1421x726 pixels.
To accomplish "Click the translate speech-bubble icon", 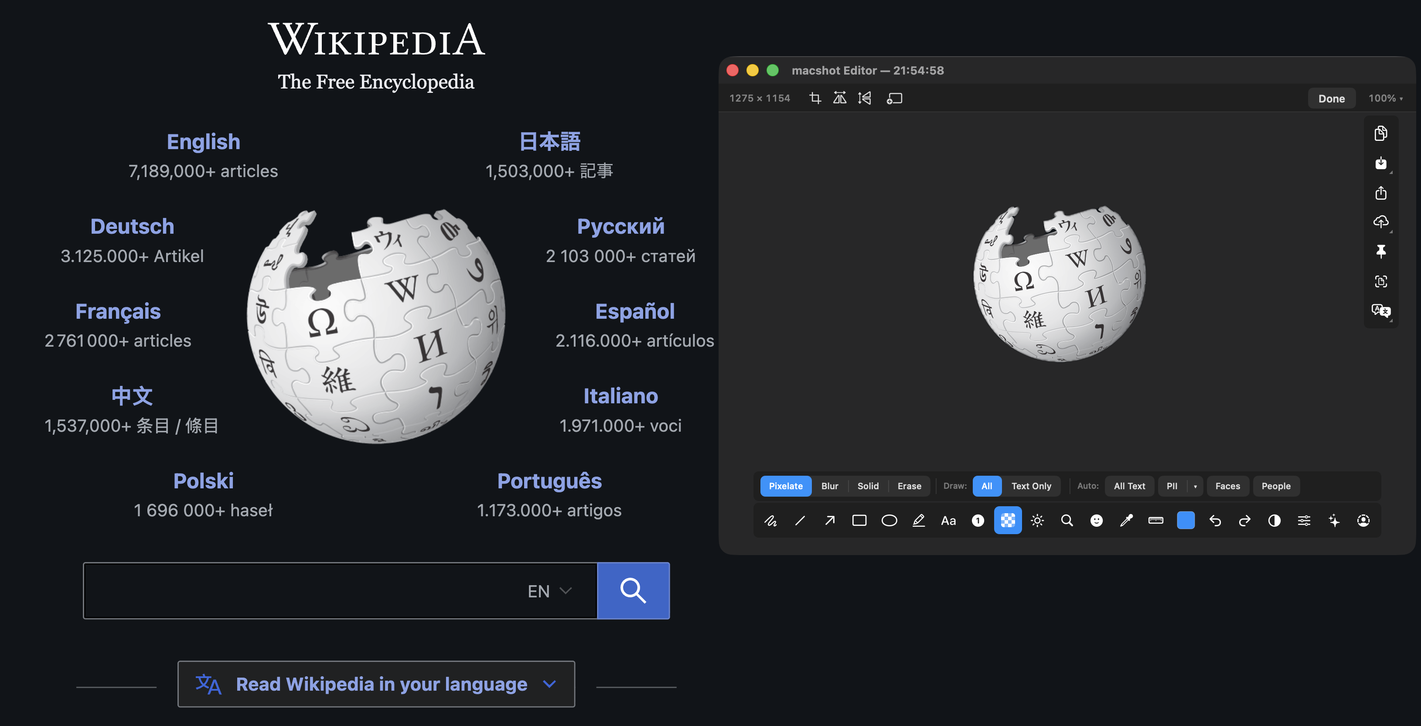I will [x=1381, y=310].
